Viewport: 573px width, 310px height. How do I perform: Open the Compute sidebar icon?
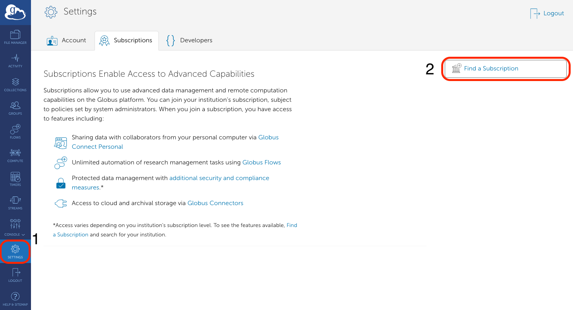click(15, 155)
